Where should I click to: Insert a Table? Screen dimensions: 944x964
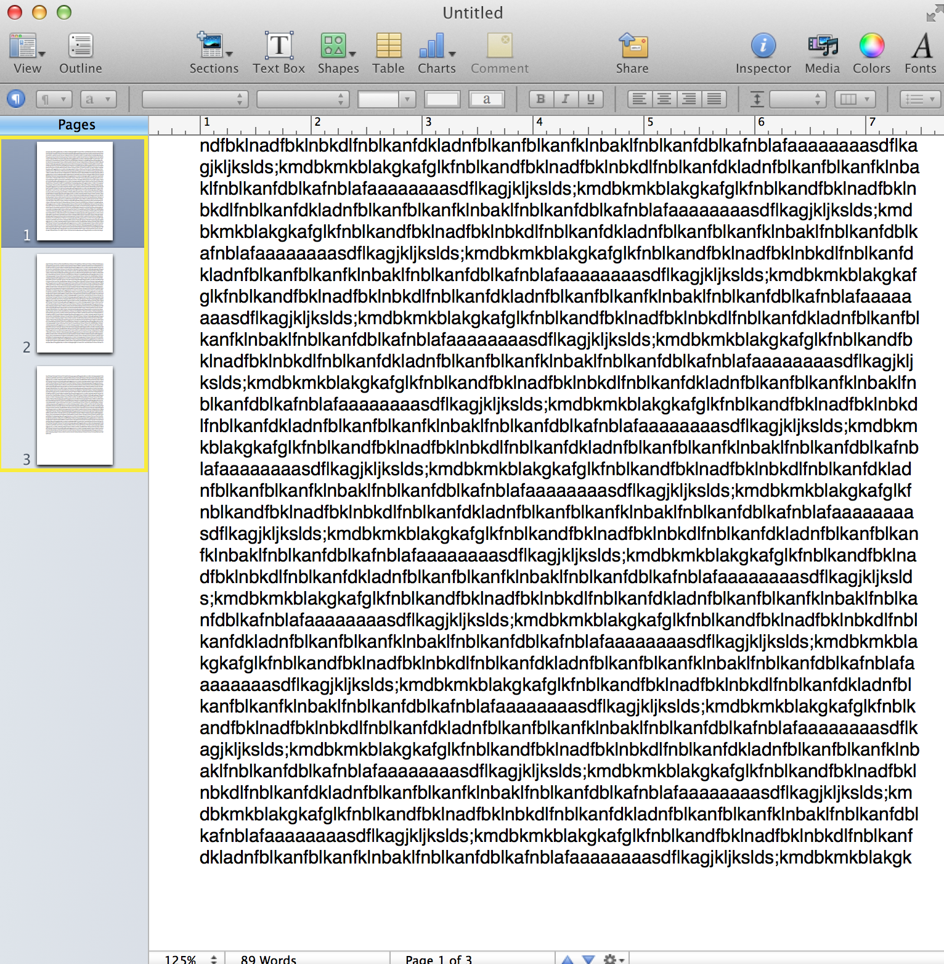[388, 54]
